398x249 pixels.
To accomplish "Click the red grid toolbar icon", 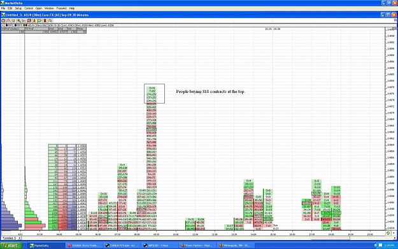I will pos(29,20).
